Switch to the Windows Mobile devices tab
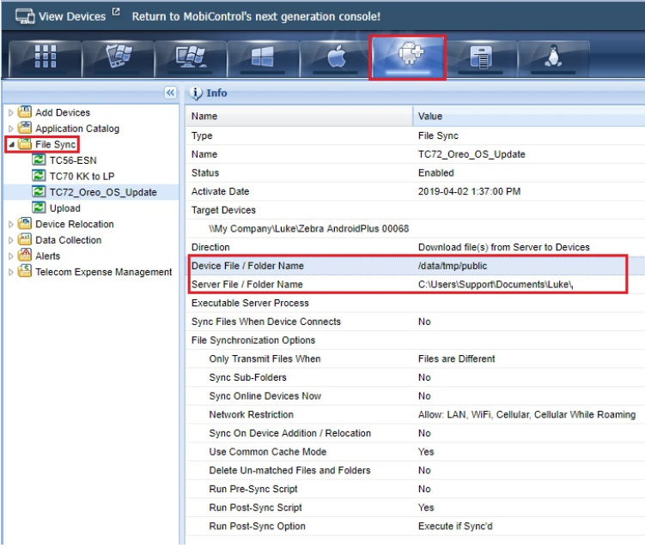The image size is (645, 548). tap(119, 57)
